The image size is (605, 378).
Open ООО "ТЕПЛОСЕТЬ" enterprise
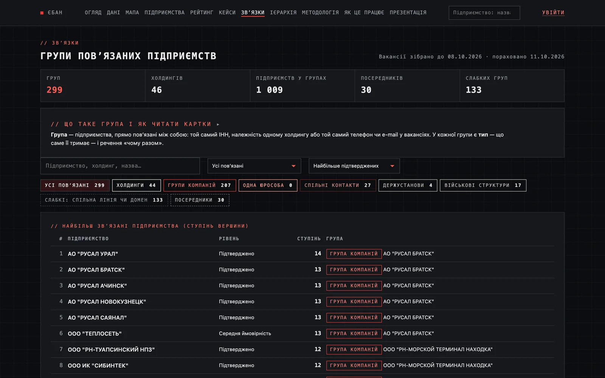tap(95, 334)
